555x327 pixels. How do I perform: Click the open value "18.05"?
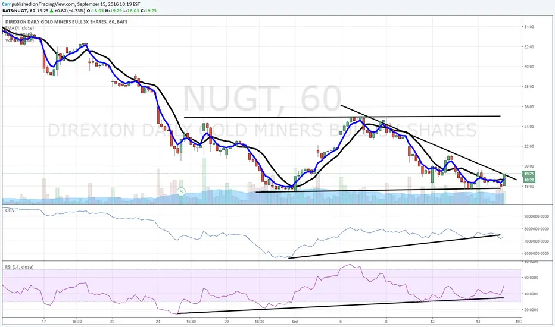(97, 11)
